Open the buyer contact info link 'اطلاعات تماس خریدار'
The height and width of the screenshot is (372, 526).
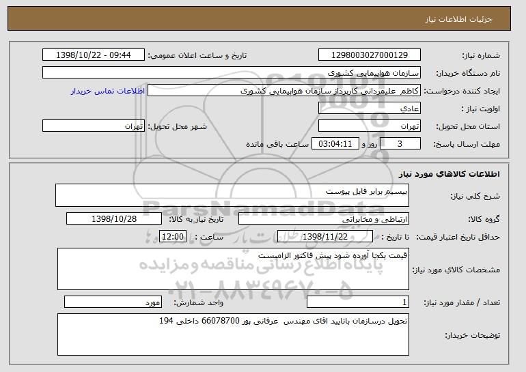[x=108, y=91]
